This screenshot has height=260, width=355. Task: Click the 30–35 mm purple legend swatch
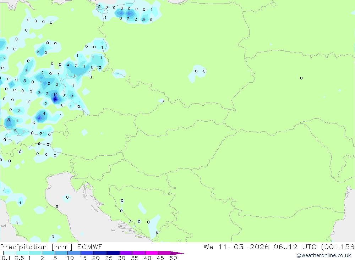pos(126,253)
